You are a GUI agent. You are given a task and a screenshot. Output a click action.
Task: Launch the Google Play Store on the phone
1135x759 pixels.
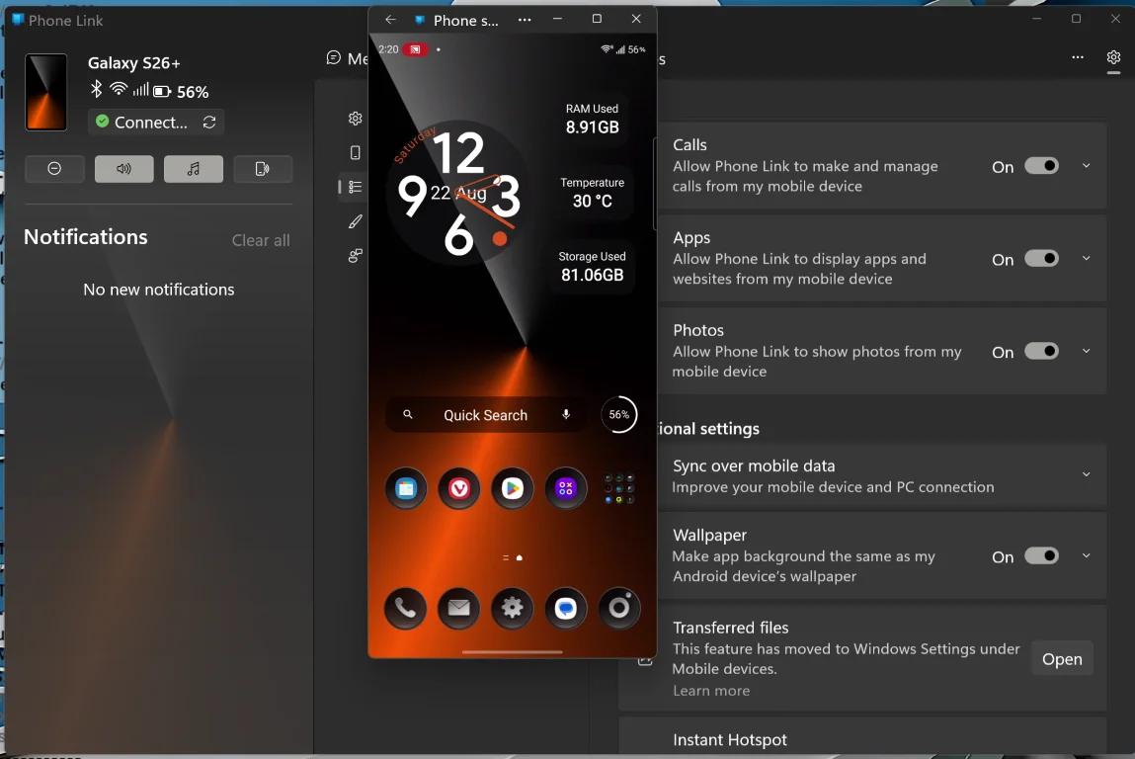pos(513,489)
